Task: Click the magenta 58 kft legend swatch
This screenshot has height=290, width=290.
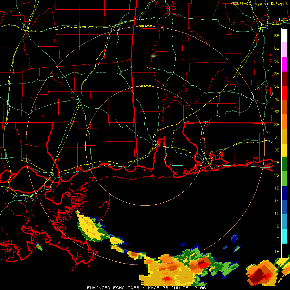Action: click(x=285, y=64)
